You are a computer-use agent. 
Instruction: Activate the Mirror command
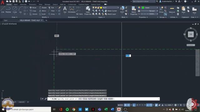pyautogui.click(x=42, y=11)
